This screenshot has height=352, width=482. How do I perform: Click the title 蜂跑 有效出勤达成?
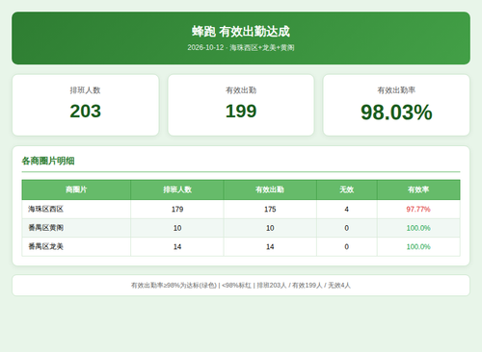click(241, 32)
